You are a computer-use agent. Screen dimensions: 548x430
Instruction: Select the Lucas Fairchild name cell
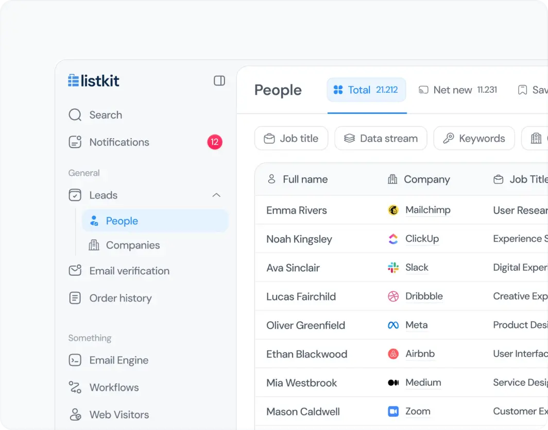click(301, 296)
